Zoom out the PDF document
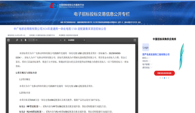Image resolution: width=195 pixels, height=113 pixels. click(x=61, y=40)
